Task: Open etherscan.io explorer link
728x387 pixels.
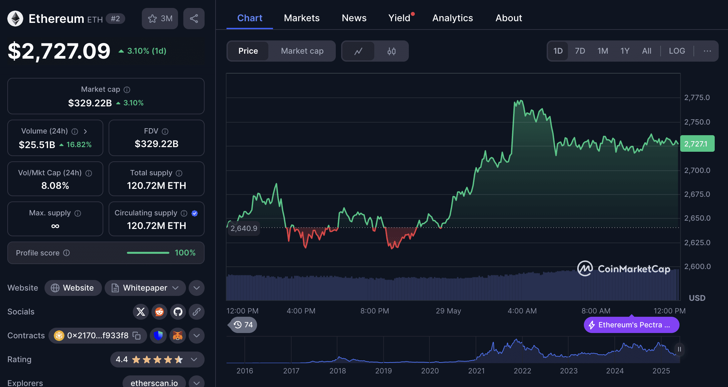Action: pyautogui.click(x=154, y=383)
